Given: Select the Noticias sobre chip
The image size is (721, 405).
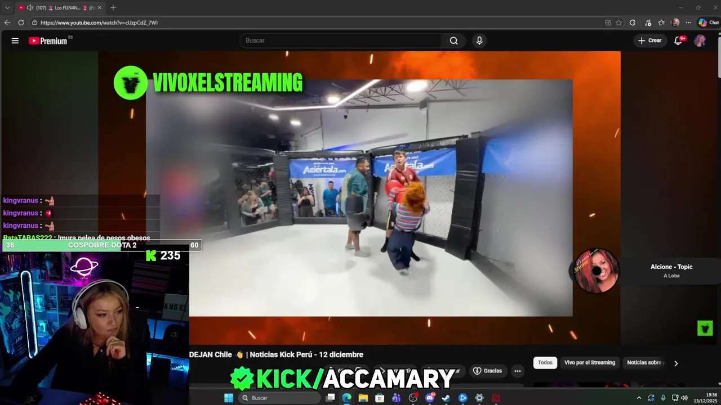Looking at the screenshot, I should [644, 363].
